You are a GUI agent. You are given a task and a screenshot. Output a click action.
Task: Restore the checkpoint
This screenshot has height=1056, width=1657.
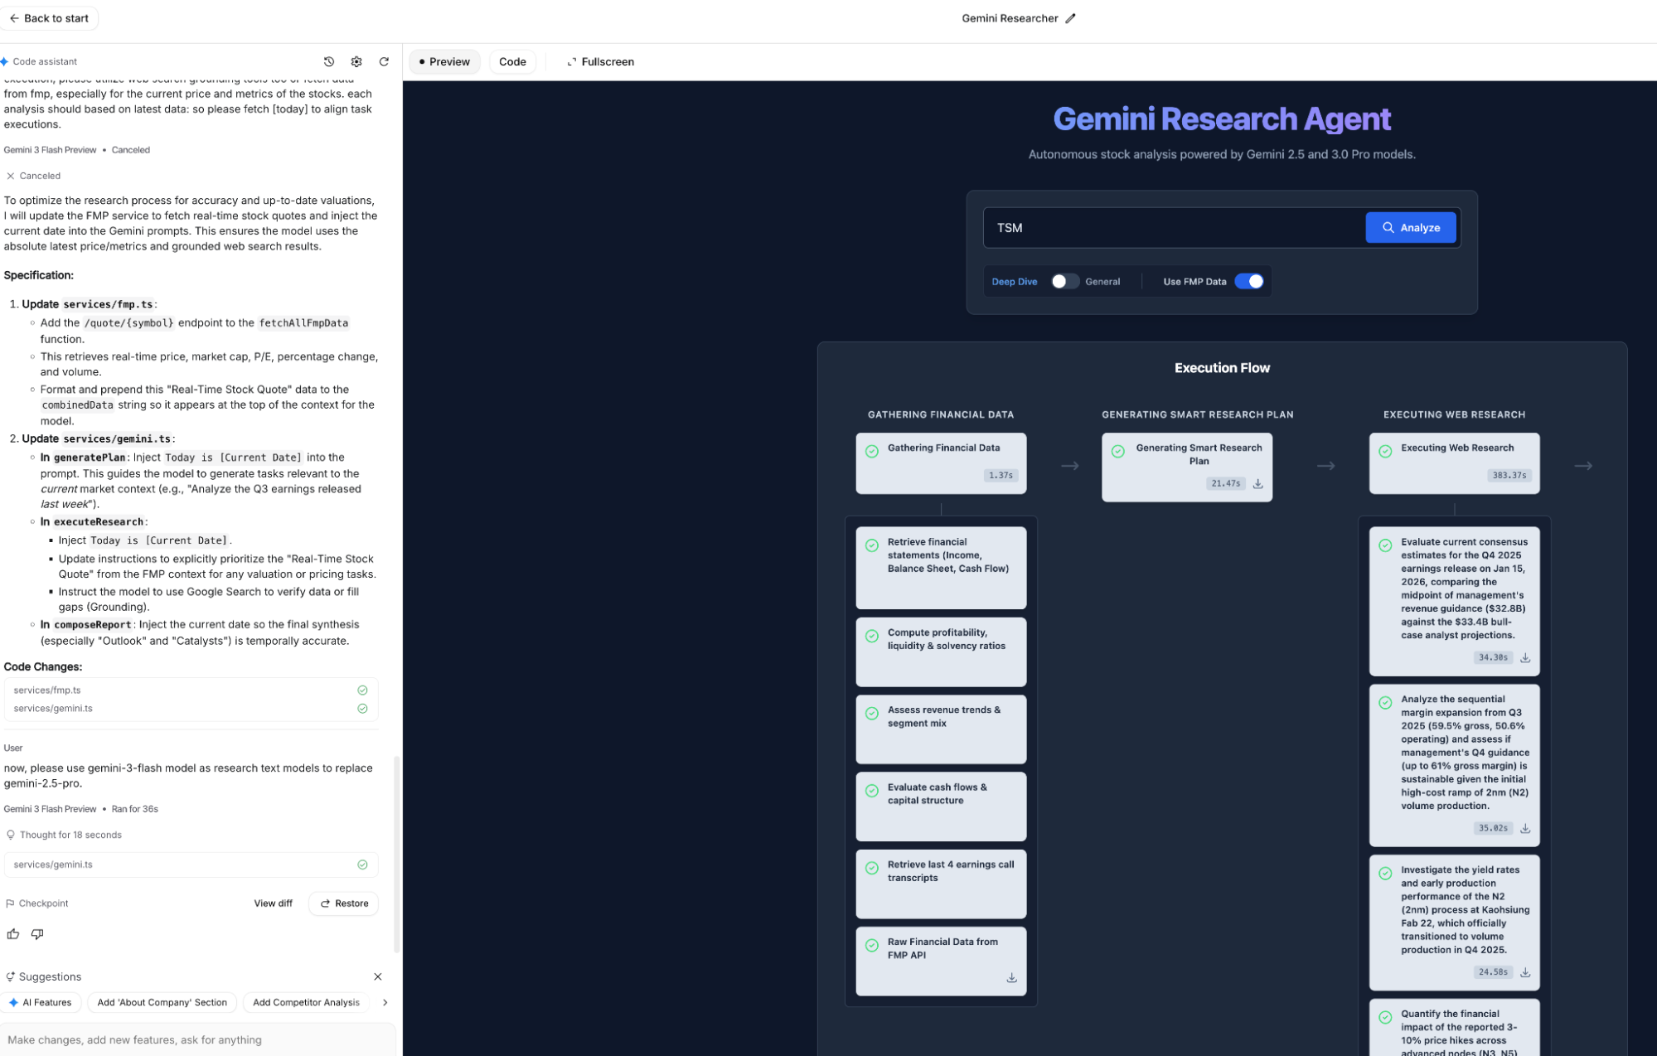click(344, 903)
